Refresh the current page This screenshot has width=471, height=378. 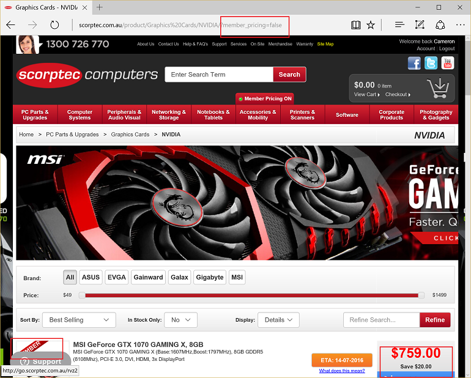pyautogui.click(x=54, y=25)
